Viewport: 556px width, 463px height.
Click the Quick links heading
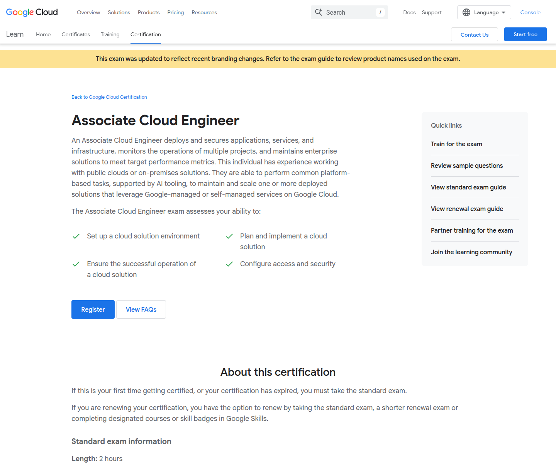(446, 125)
